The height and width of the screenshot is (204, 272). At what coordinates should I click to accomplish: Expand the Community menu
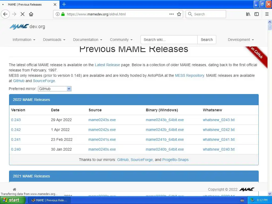[121, 40]
